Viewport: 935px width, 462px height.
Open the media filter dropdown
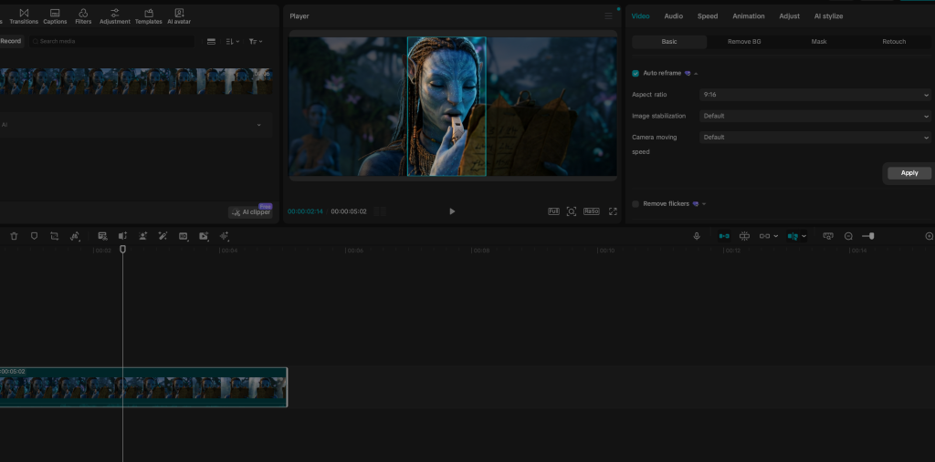[256, 42]
